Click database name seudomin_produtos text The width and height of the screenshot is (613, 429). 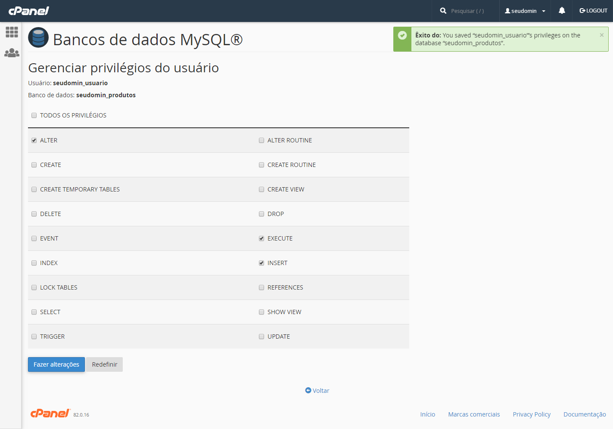click(x=106, y=95)
